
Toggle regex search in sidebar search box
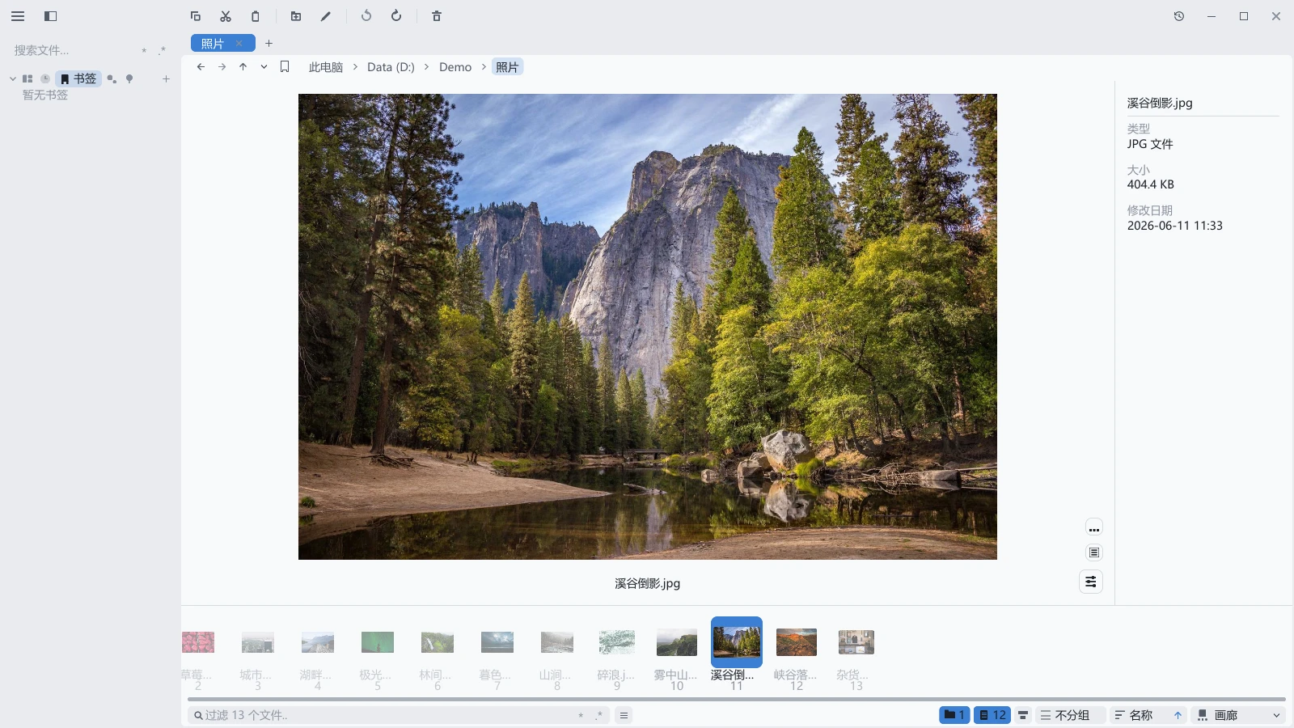tap(162, 50)
